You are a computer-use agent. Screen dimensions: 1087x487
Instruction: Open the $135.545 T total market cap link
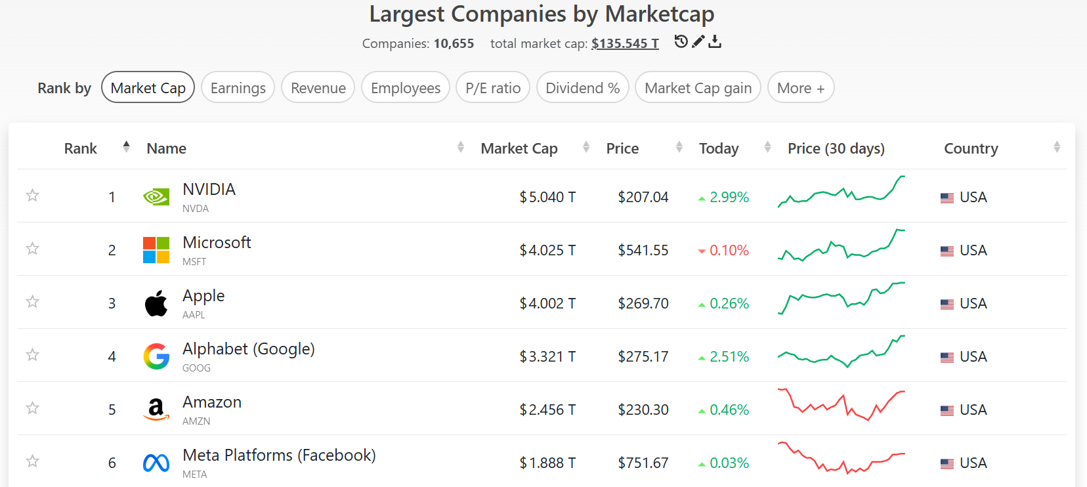click(x=625, y=43)
